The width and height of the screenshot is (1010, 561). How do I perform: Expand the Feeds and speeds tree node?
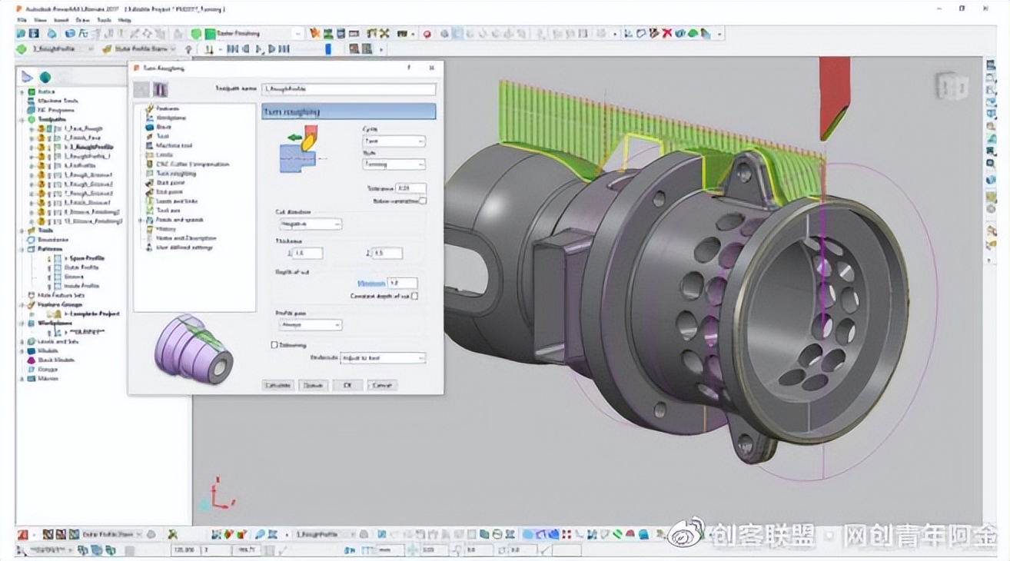140,220
